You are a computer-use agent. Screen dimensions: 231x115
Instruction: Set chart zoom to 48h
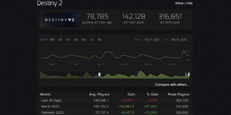[x=52, y=40]
